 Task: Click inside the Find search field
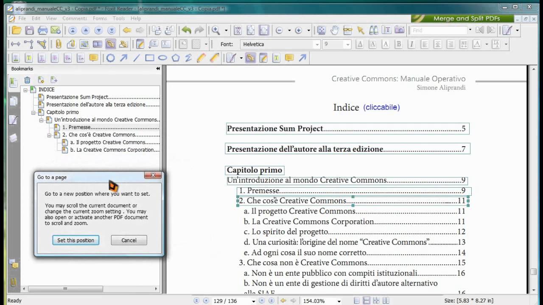[438, 30]
